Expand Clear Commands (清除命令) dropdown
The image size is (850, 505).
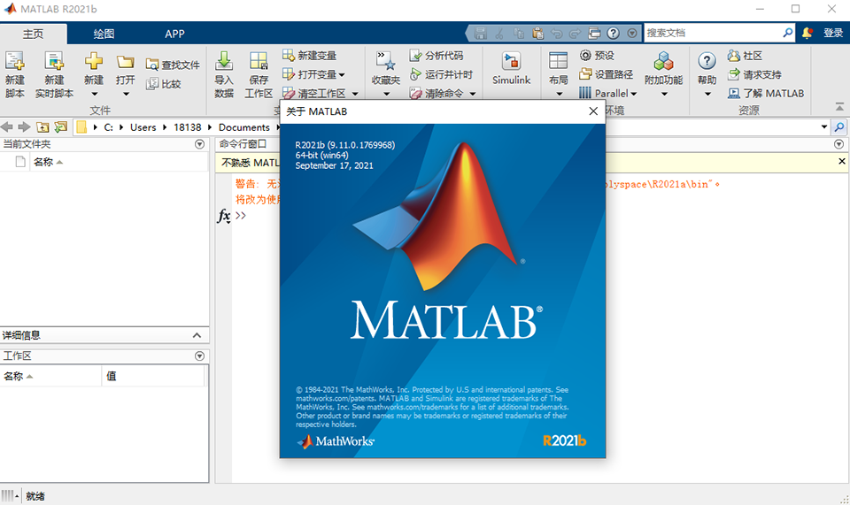(473, 94)
